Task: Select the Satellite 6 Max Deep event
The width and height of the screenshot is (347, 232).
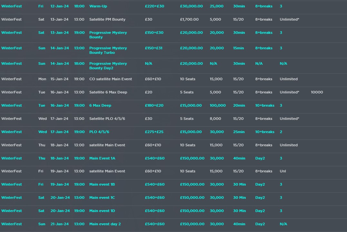Action: [108, 92]
